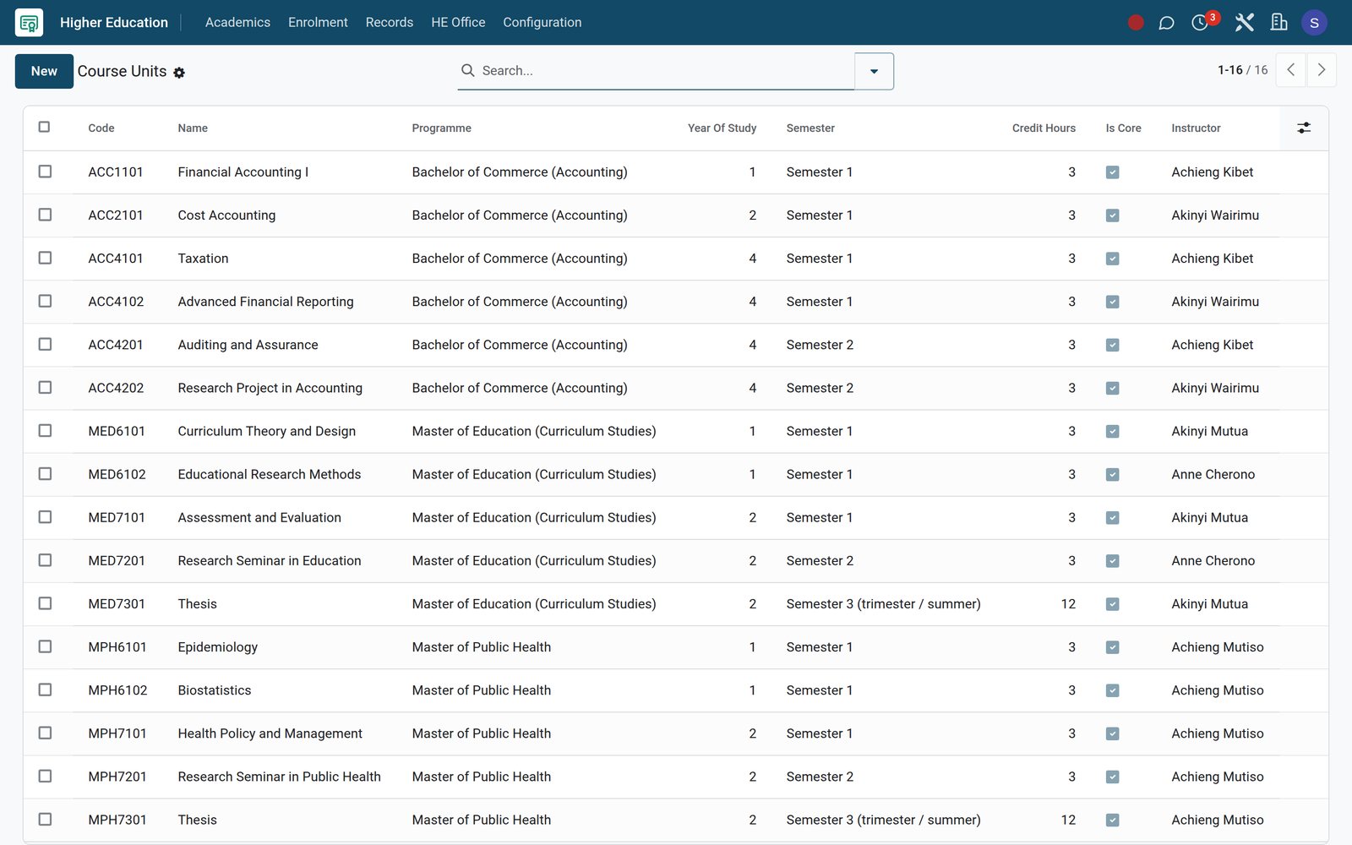This screenshot has width=1352, height=845.
Task: Open the conversations chat bubble icon
Action: (x=1166, y=23)
